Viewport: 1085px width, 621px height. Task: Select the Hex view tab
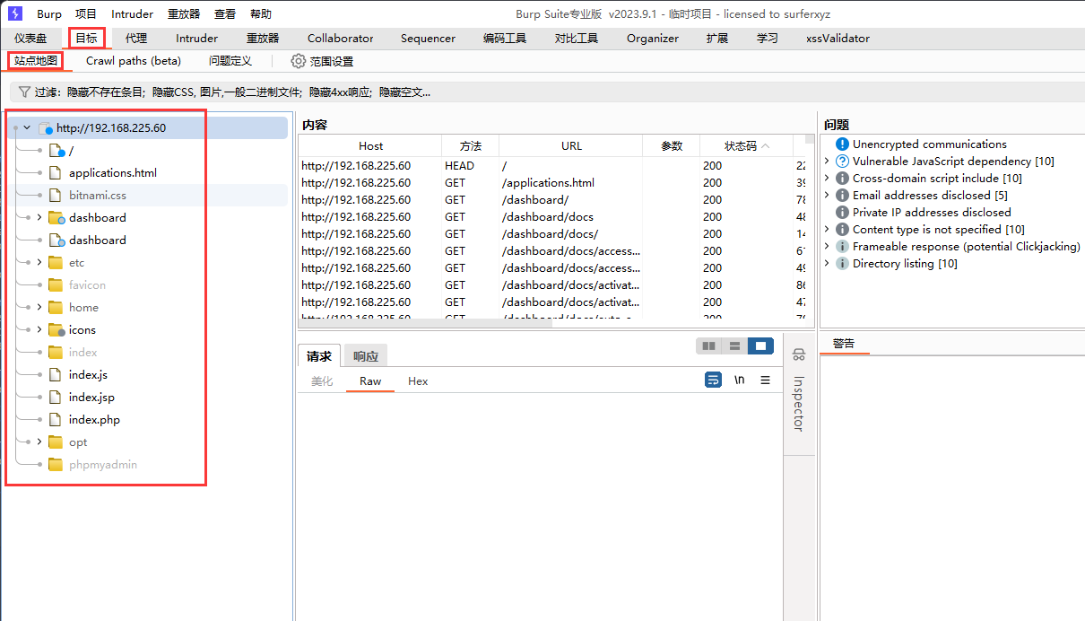click(x=418, y=381)
